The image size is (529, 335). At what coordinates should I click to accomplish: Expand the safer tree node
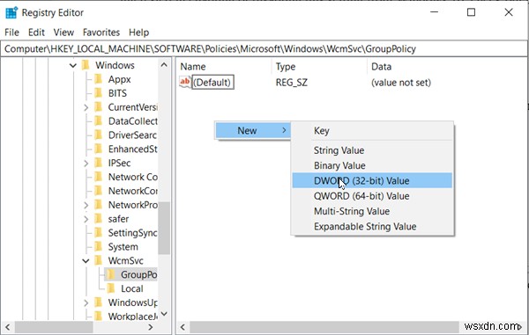pyautogui.click(x=86, y=219)
